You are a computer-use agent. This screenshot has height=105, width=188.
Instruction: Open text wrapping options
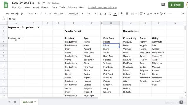(x=156, y=14)
